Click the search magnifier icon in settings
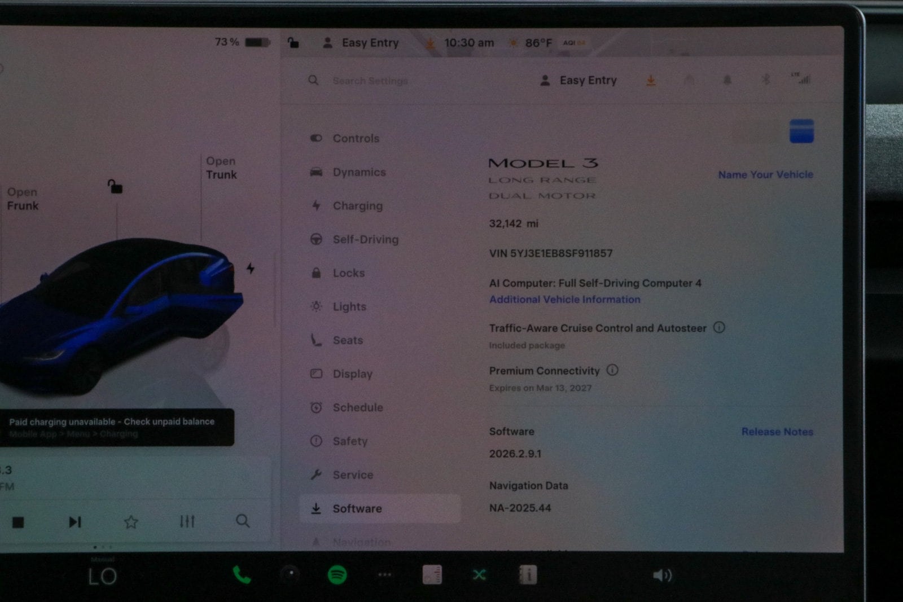 pyautogui.click(x=313, y=80)
